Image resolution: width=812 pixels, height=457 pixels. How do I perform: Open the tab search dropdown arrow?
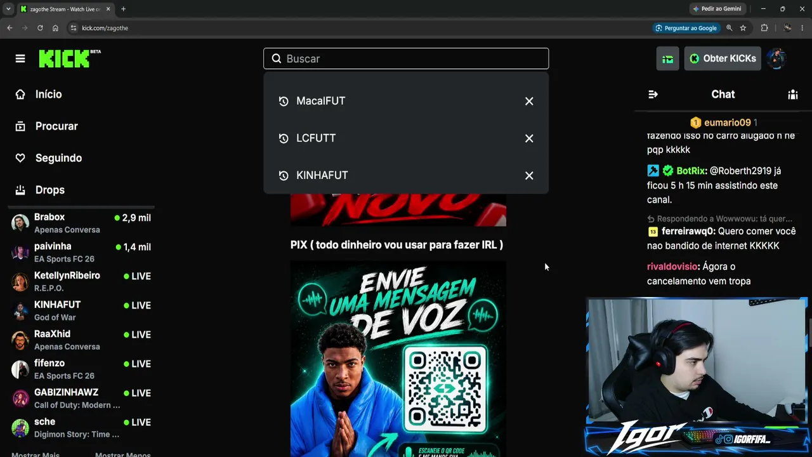8,9
